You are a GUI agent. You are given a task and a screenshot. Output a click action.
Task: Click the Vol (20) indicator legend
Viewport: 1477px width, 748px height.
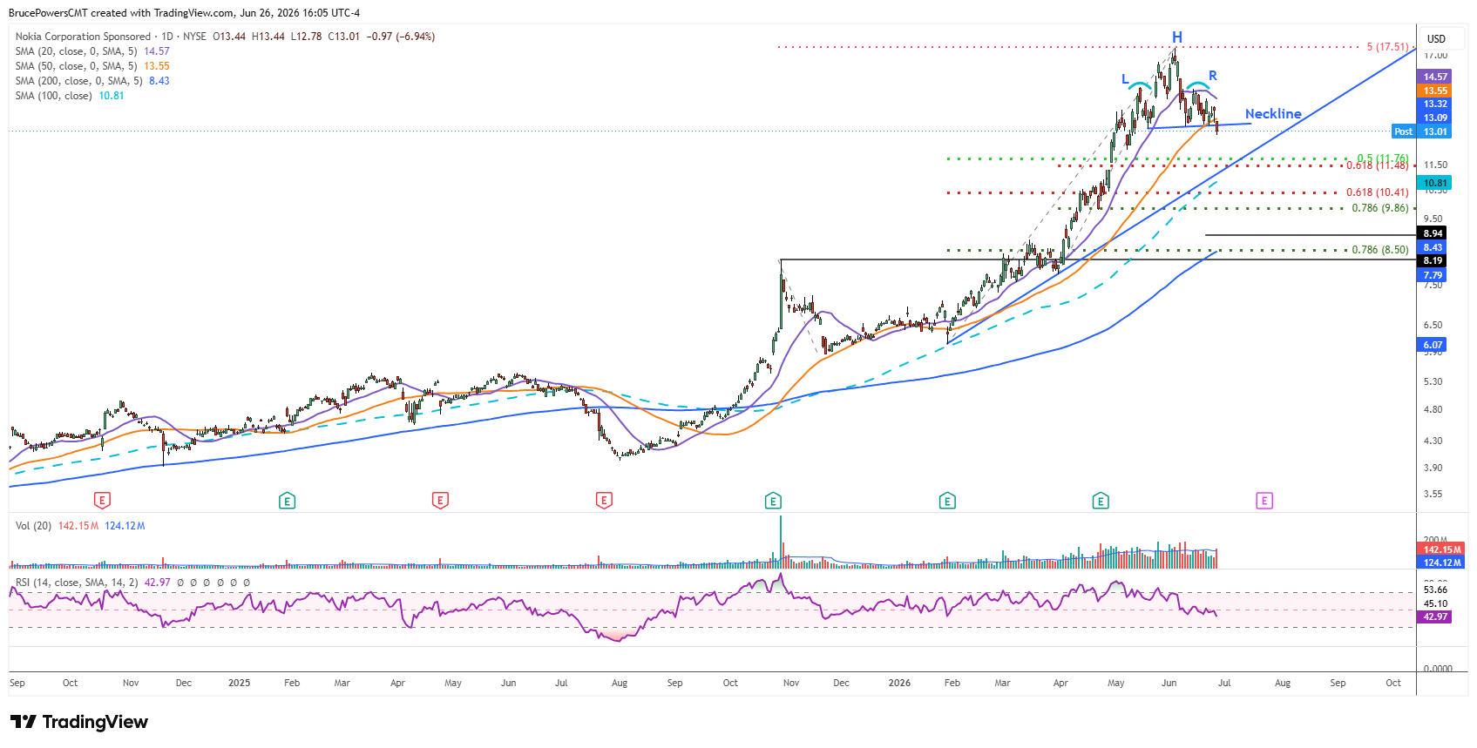(33, 526)
